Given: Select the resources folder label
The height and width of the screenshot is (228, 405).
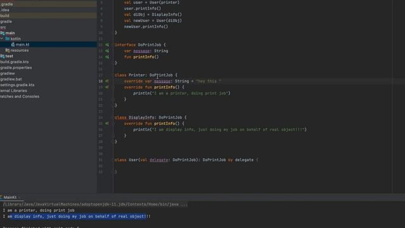Looking at the screenshot, I should (x=20, y=51).
